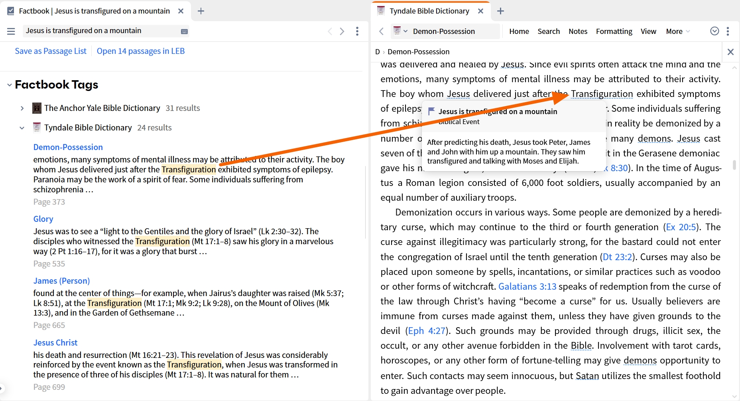
Task: Click Page 535 label
Action: [49, 264]
